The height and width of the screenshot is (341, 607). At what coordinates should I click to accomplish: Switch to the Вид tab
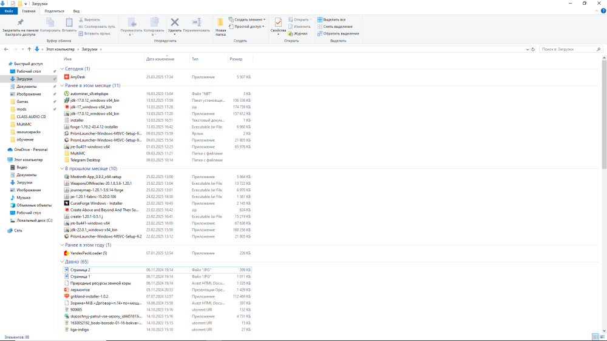tap(76, 11)
